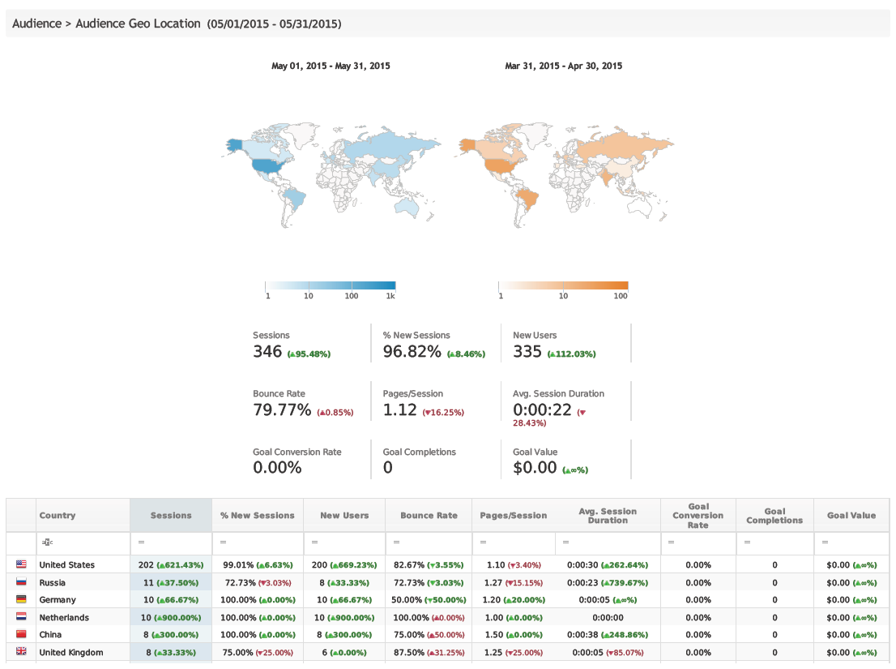
Task: Click the Netherlands flag icon
Action: 21,617
